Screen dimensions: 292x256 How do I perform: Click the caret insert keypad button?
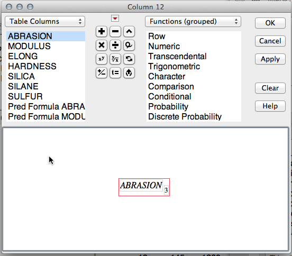point(129,31)
